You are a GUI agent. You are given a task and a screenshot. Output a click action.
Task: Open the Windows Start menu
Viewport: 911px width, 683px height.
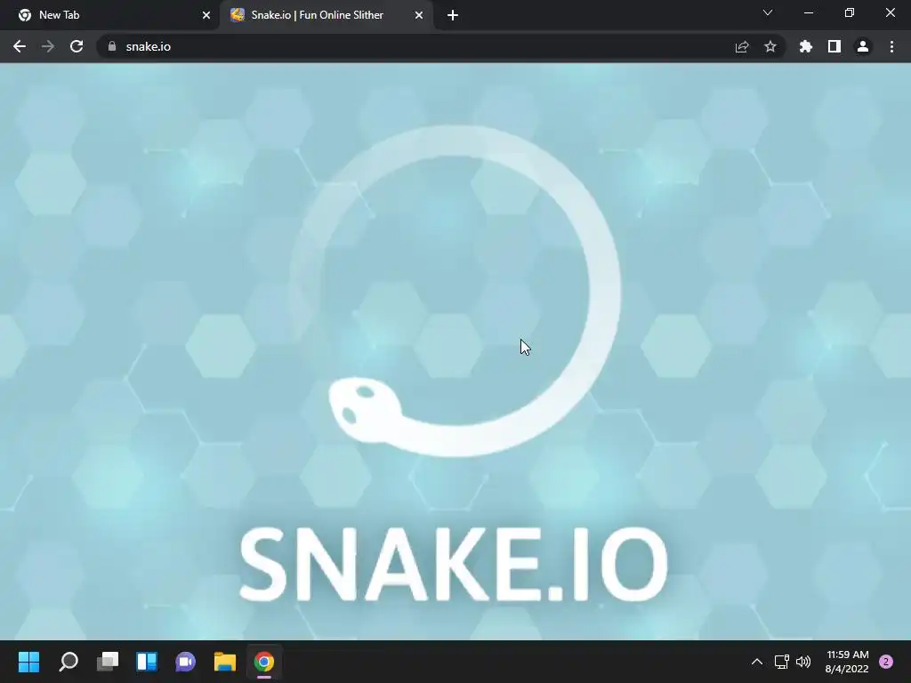click(28, 662)
